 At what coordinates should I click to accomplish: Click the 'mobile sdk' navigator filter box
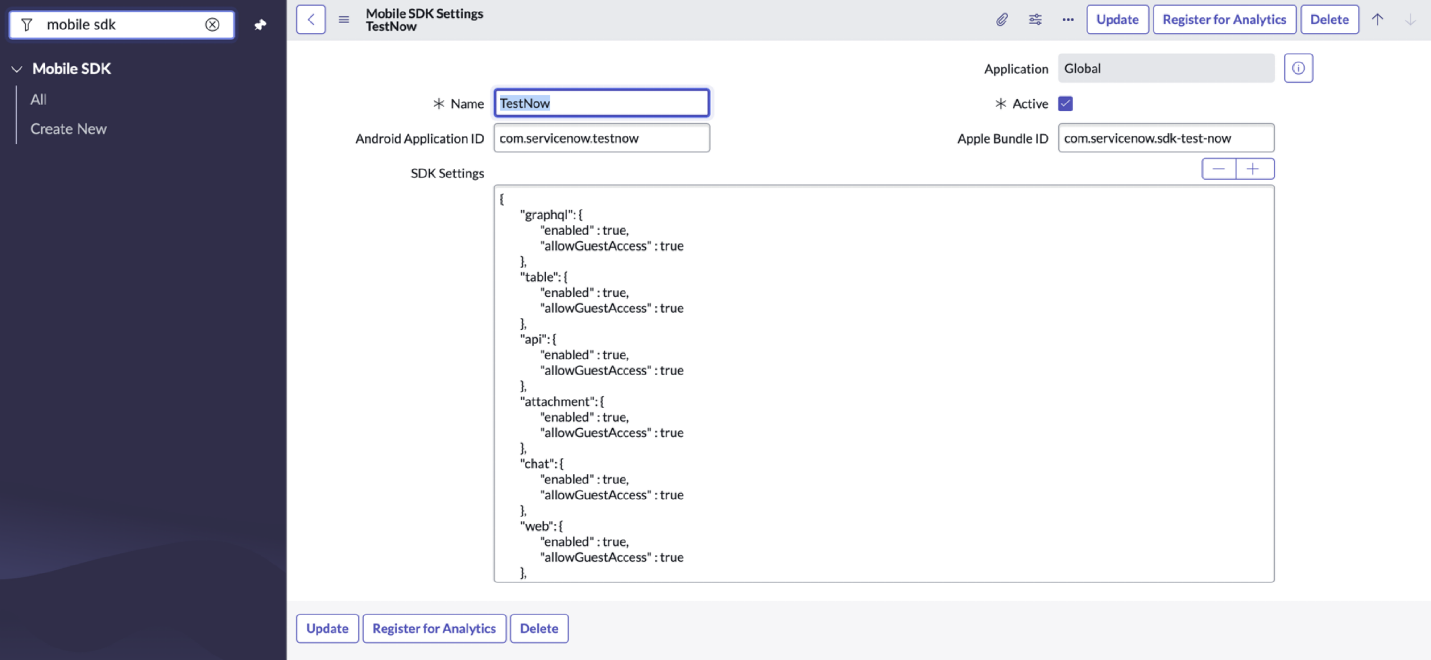tap(121, 25)
